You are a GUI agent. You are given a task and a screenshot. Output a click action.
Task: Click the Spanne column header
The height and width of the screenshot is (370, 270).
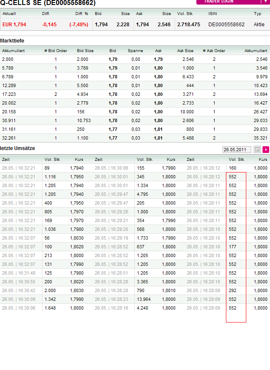(x=135, y=51)
